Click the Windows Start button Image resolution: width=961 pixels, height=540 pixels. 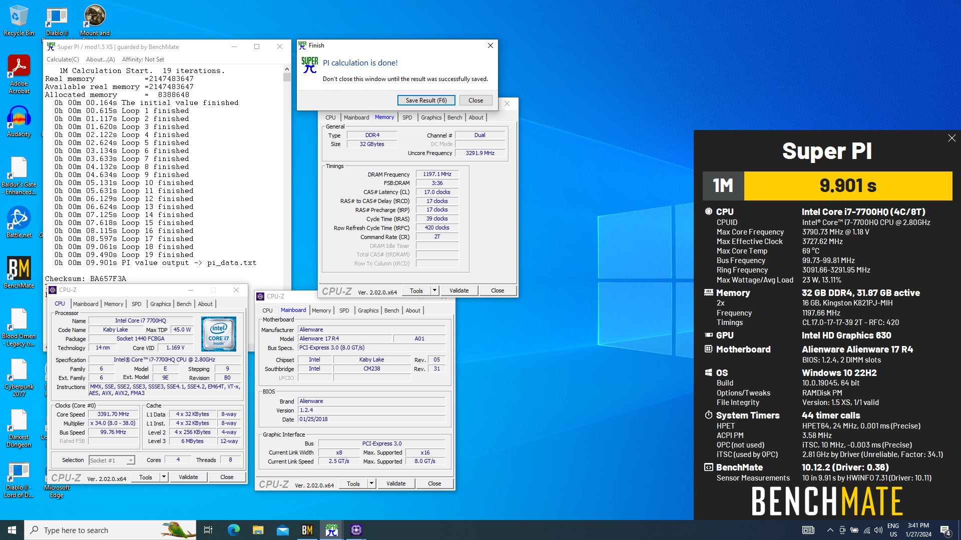pos(12,530)
